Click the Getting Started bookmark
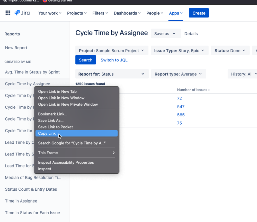Screen dimensions: 257x222 pyautogui.click(x=57, y=1)
